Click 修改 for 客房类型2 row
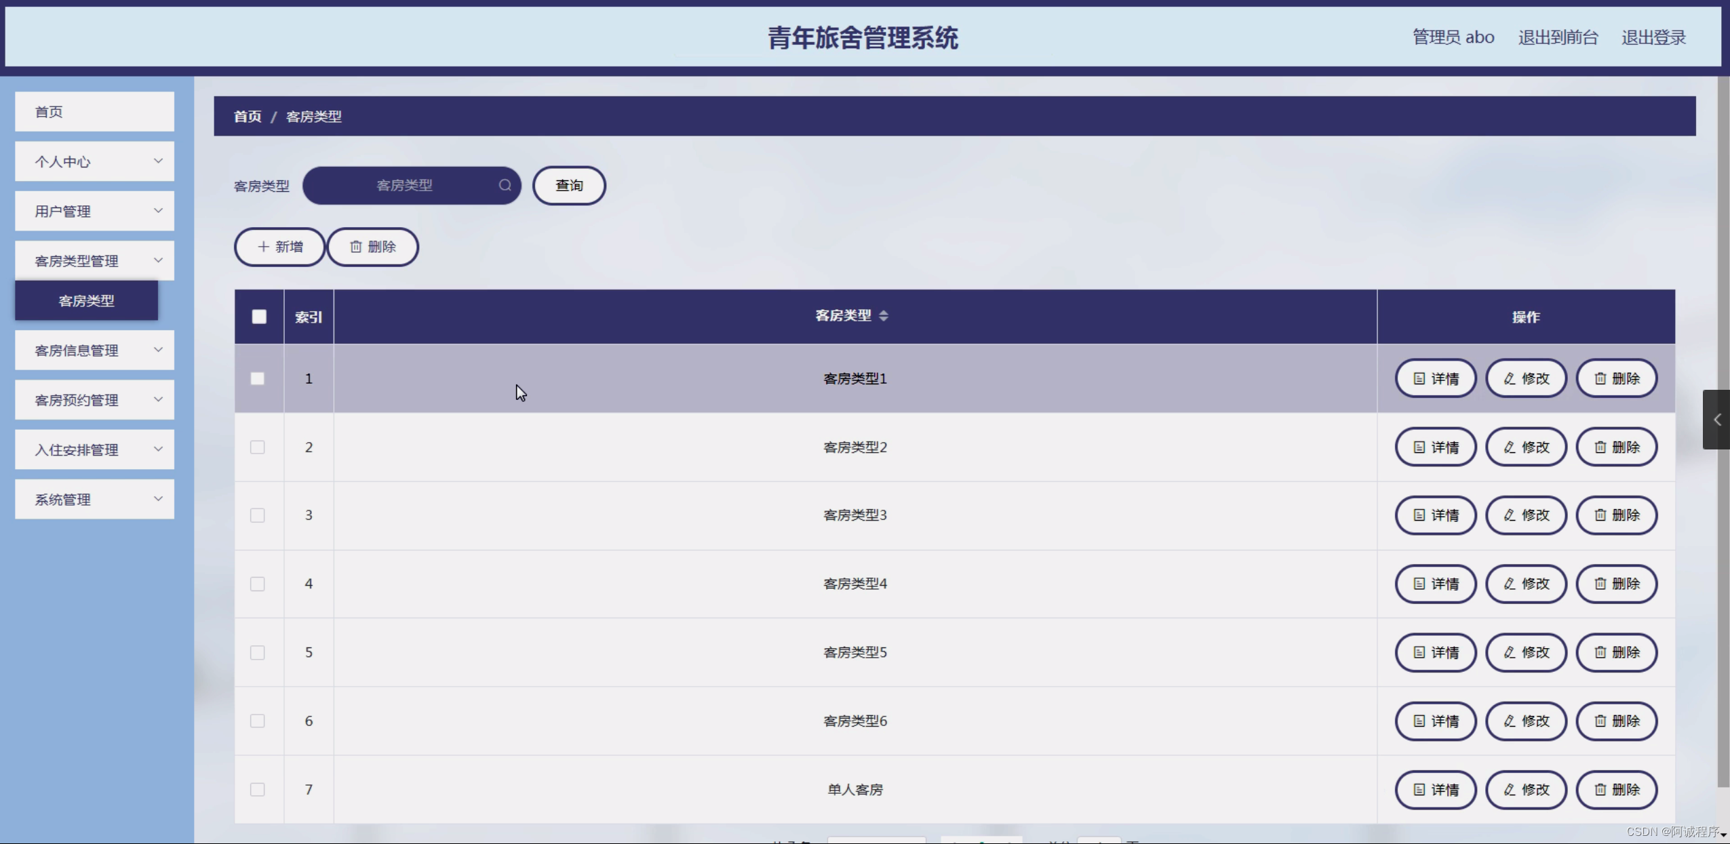 (1526, 447)
